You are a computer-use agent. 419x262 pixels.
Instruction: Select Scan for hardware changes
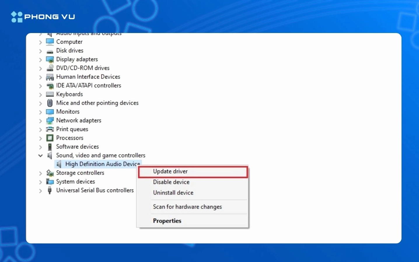point(193,207)
